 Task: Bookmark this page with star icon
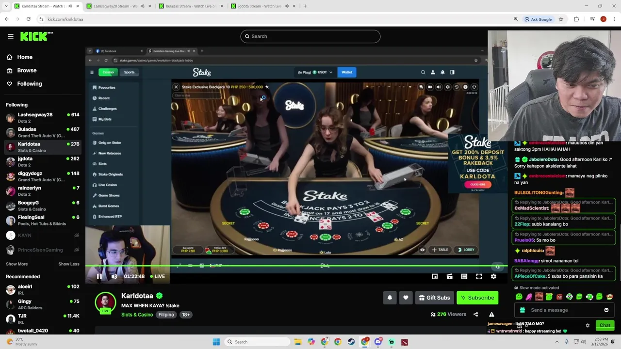click(561, 19)
